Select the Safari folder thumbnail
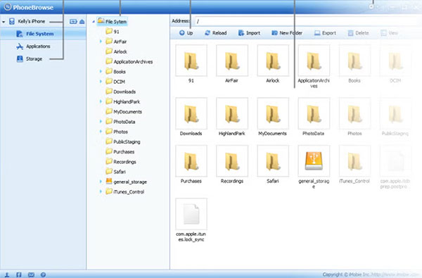 pyautogui.click(x=273, y=161)
